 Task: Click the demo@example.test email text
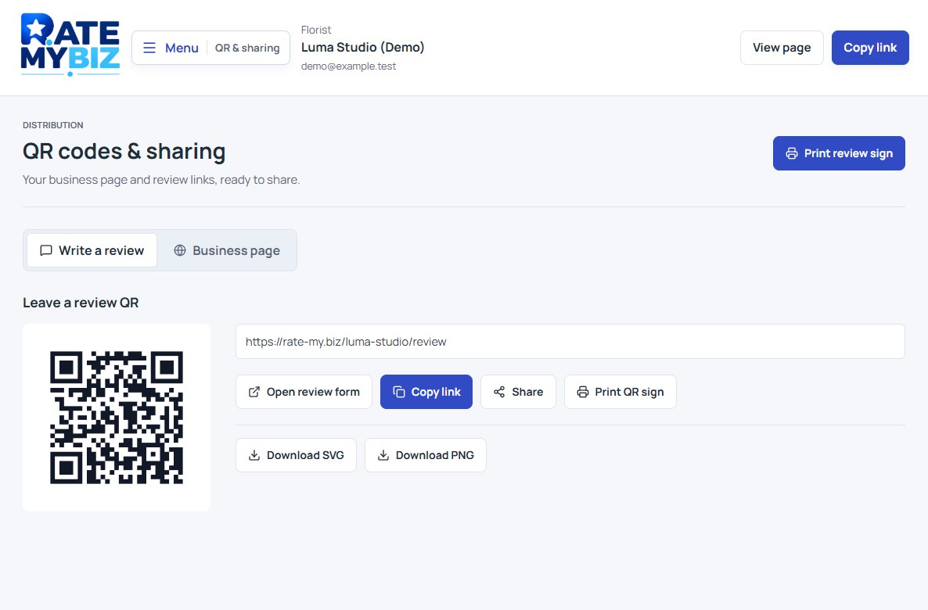click(349, 66)
